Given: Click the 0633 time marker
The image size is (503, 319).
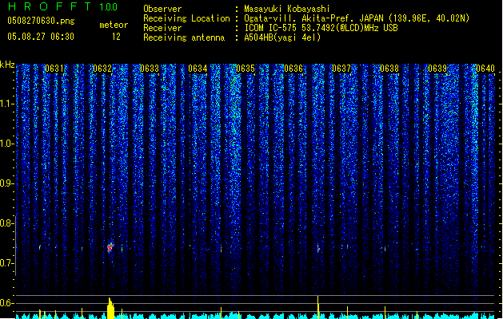Looking at the screenshot, I should point(150,69).
